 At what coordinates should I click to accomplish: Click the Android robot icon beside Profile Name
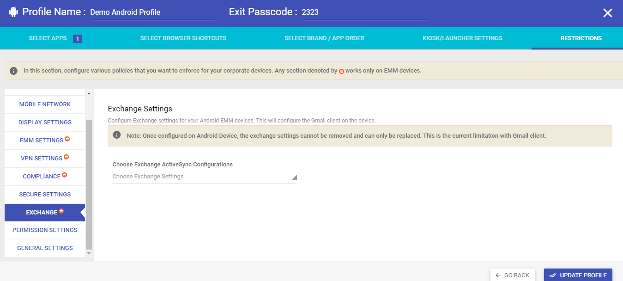coord(13,12)
